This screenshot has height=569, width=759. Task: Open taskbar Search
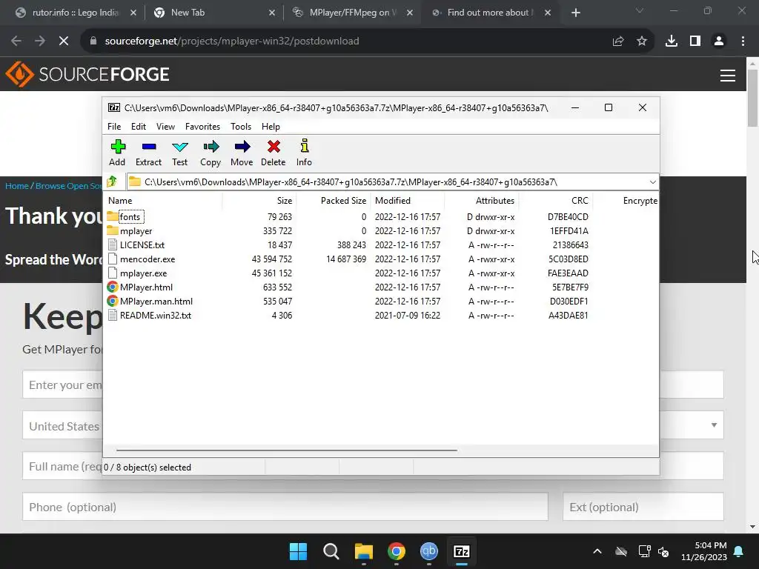point(331,551)
